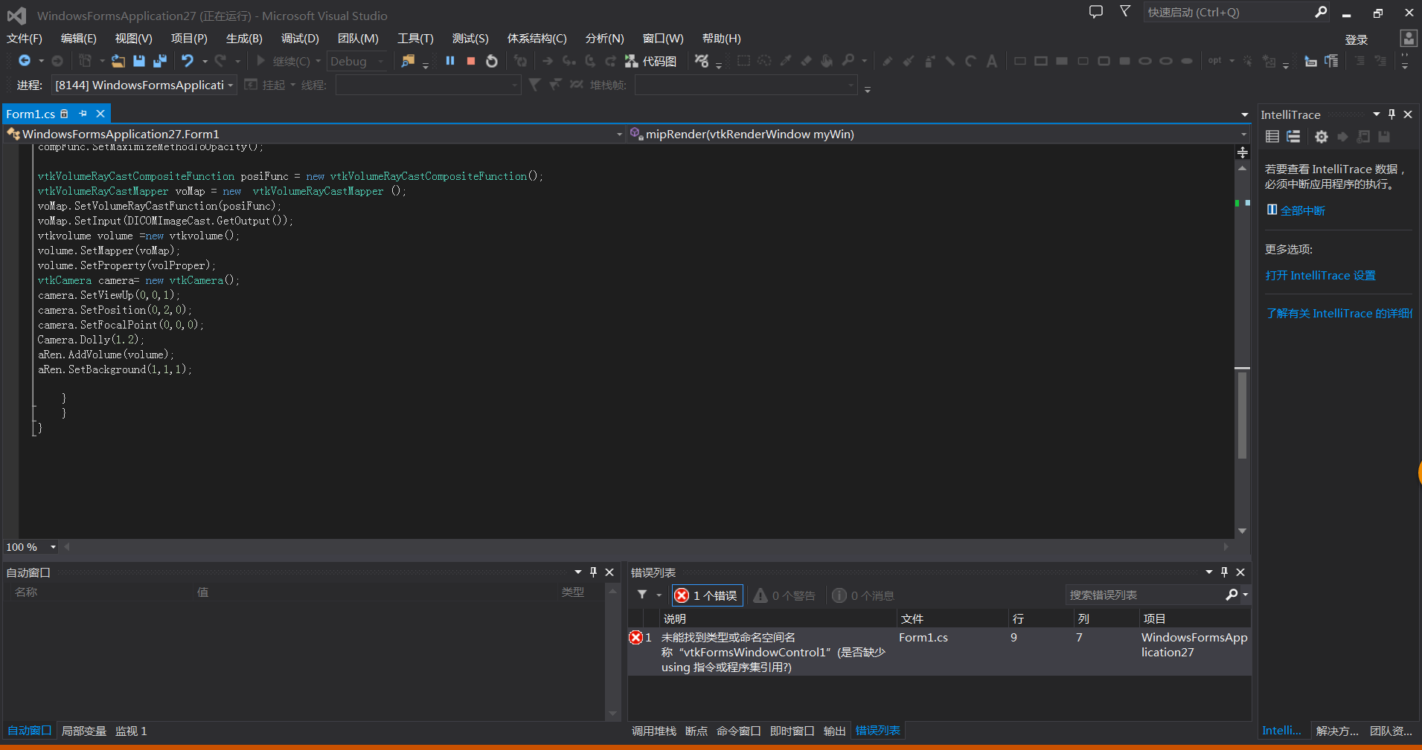The width and height of the screenshot is (1422, 750).
Task: Open 自动窗口 window position dropdown arrow
Action: tap(577, 572)
